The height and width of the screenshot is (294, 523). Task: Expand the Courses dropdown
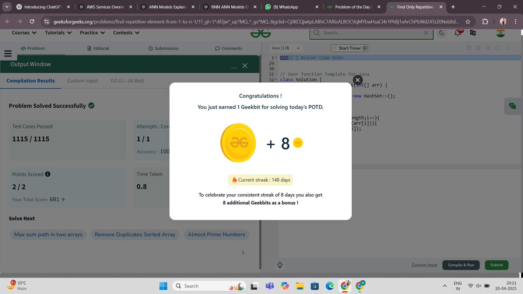[x=24, y=33]
